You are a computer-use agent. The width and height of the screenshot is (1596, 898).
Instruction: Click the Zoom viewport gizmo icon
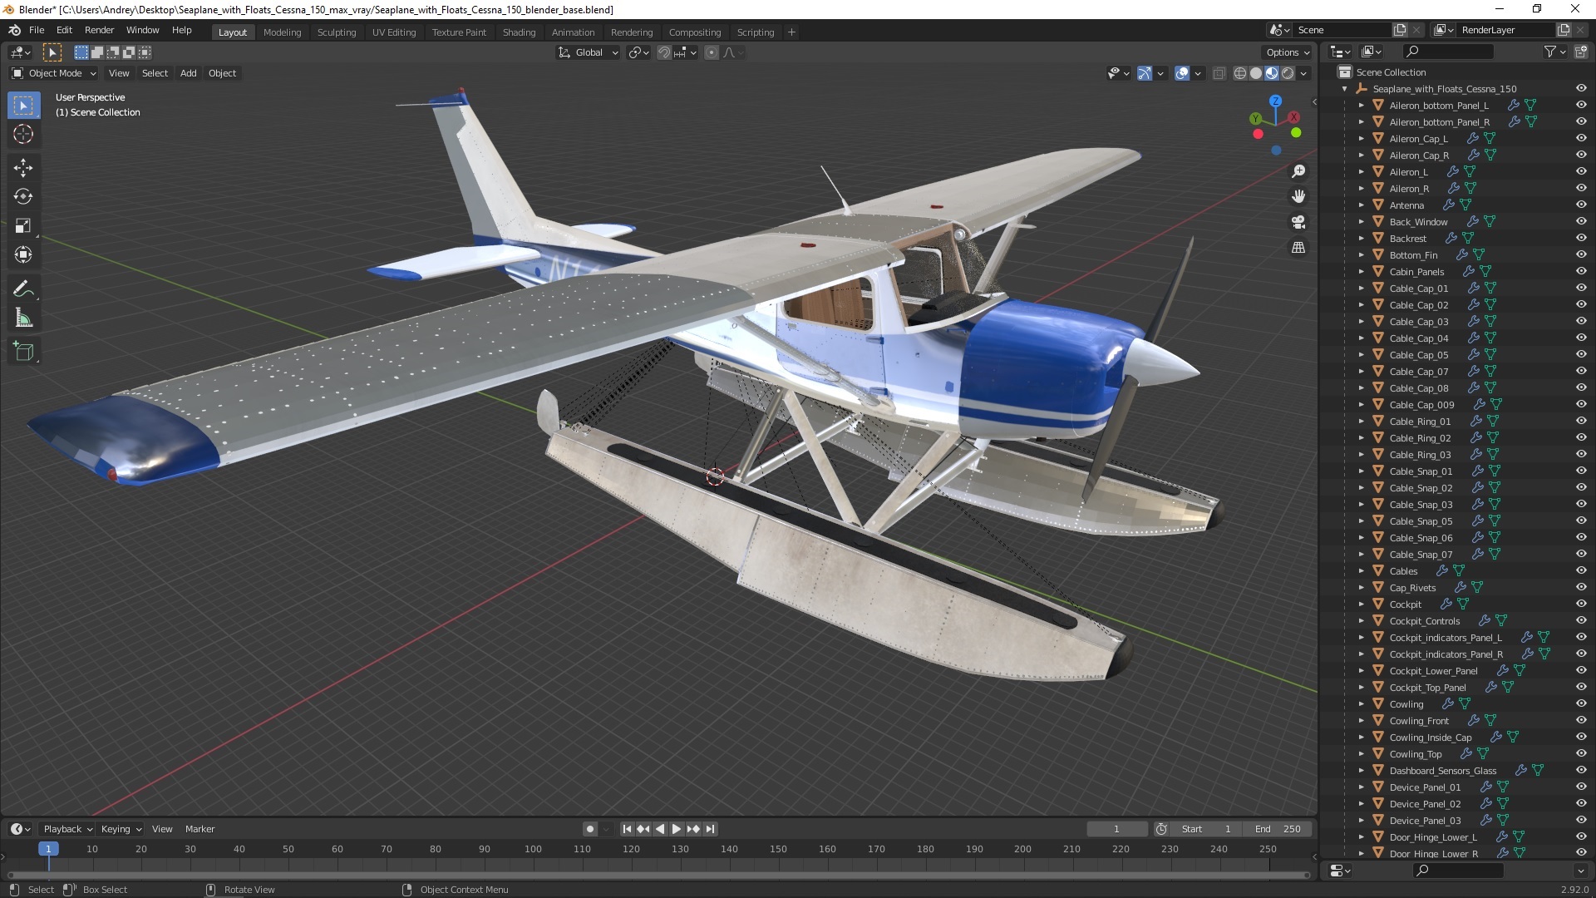1298,171
